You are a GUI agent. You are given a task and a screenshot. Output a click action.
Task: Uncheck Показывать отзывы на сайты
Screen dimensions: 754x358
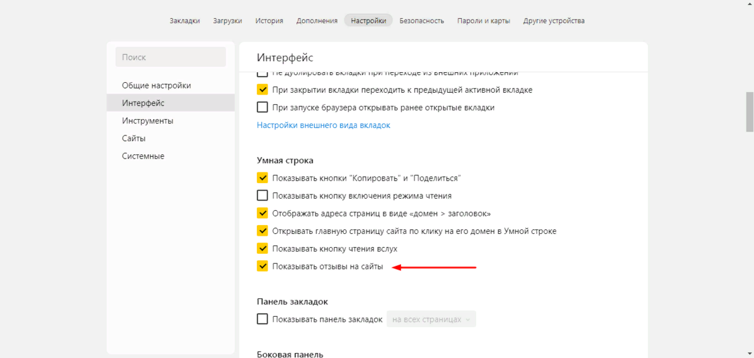[x=263, y=266]
